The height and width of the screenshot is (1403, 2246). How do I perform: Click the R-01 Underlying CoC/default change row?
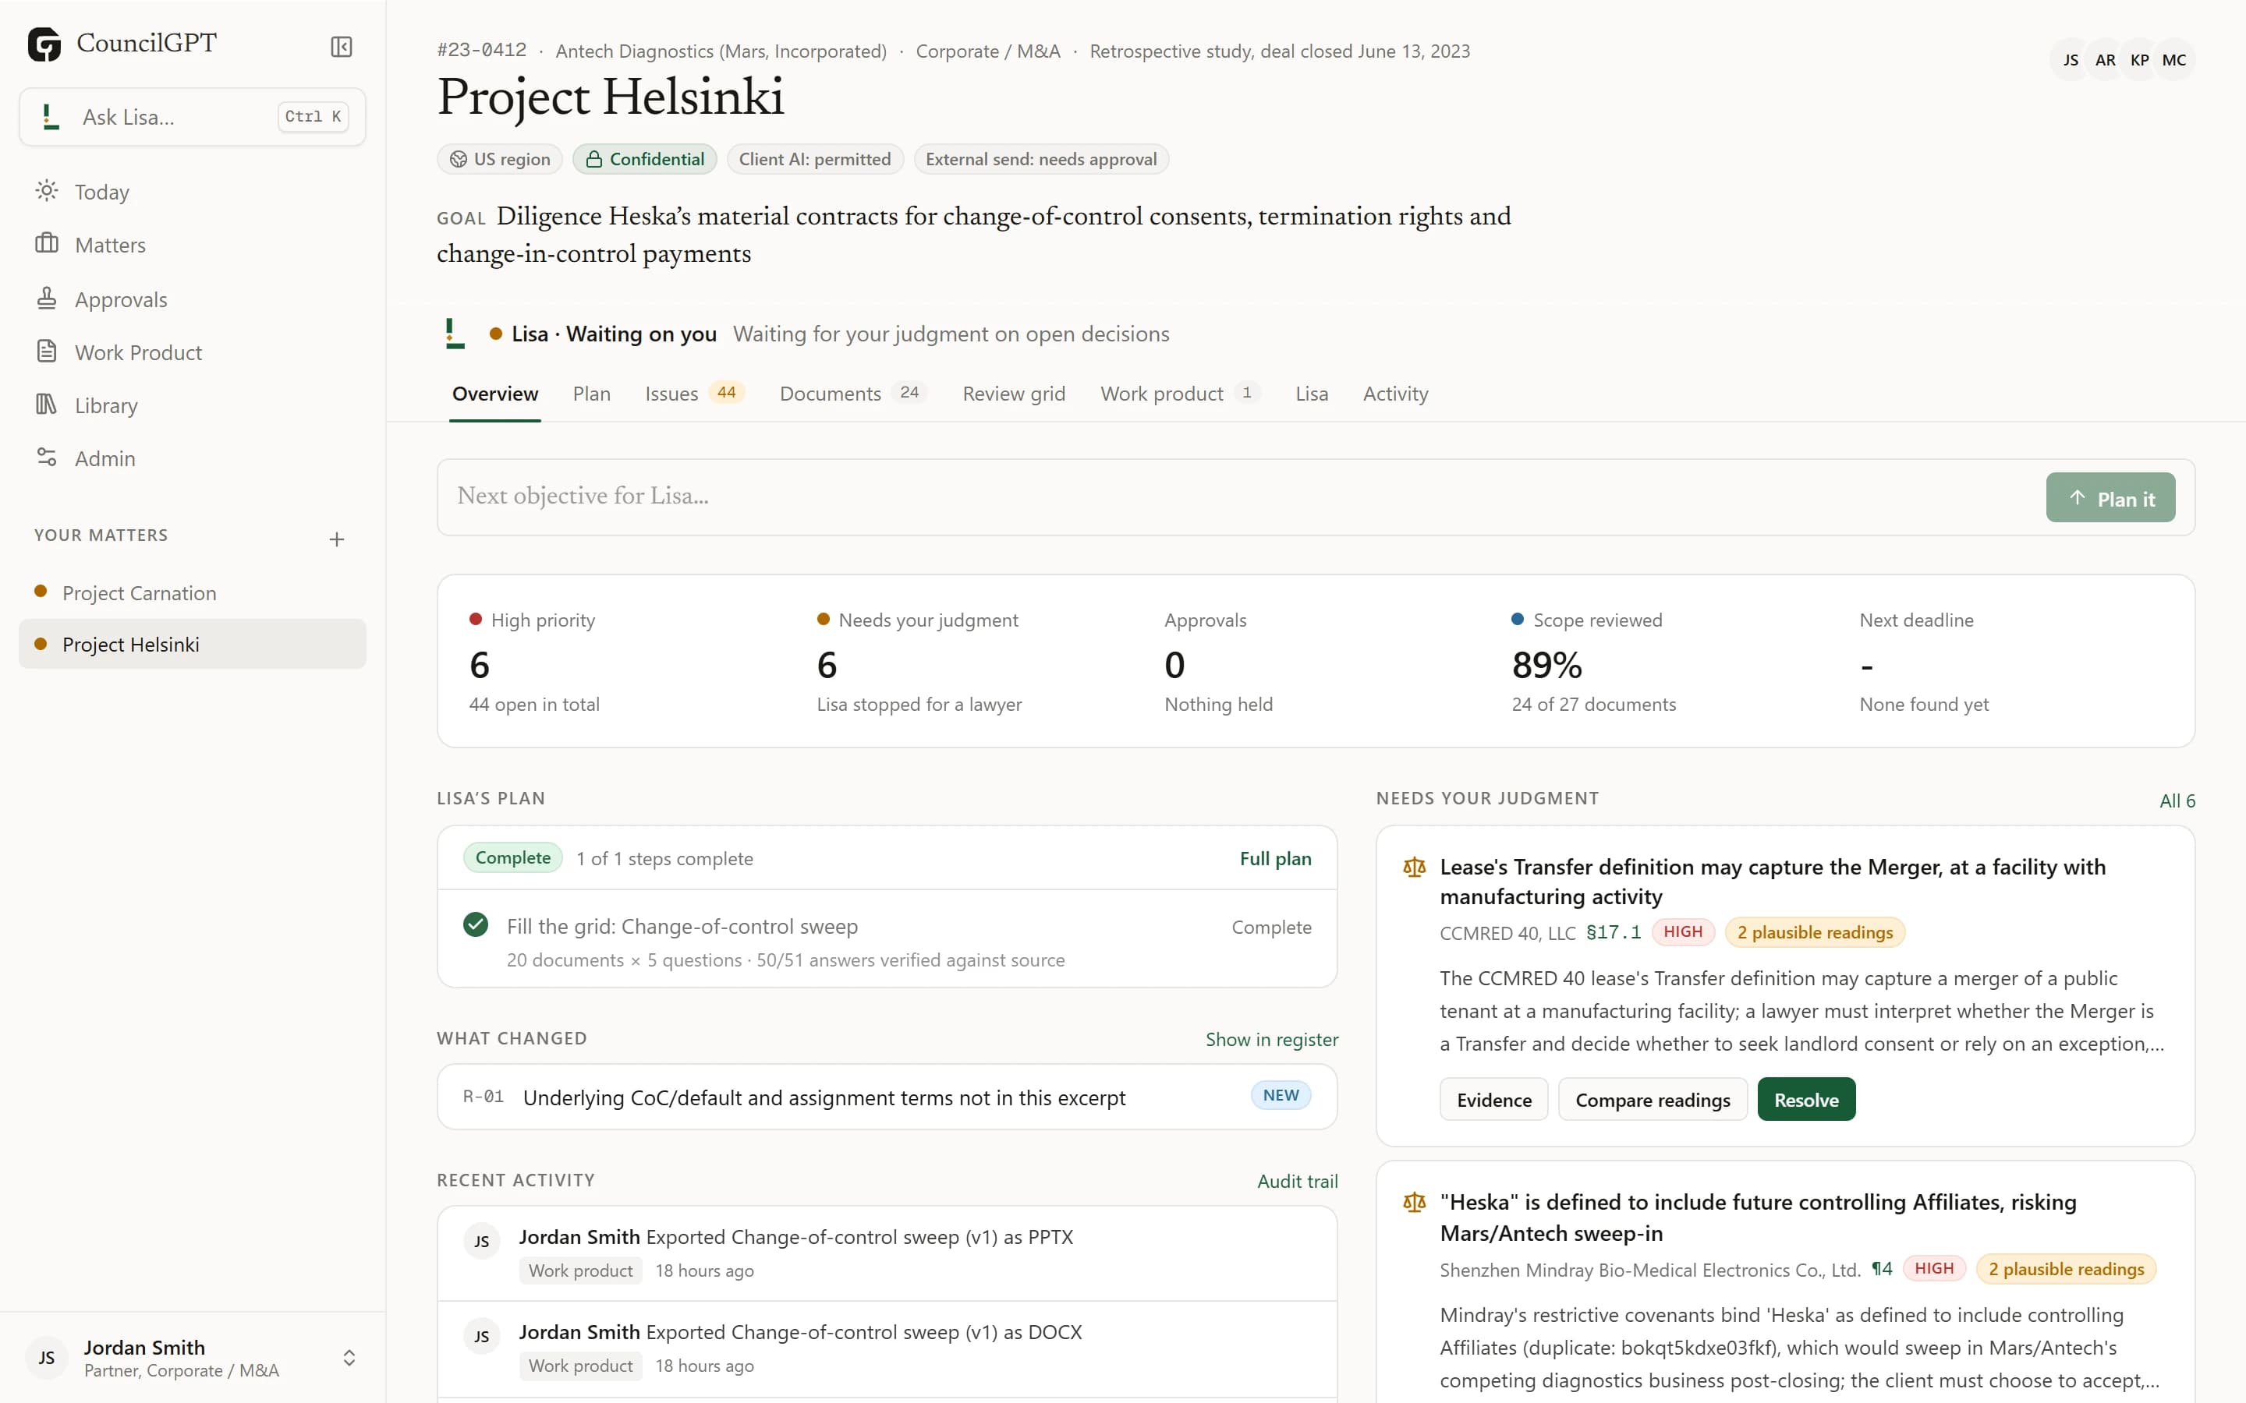pyautogui.click(x=887, y=1097)
